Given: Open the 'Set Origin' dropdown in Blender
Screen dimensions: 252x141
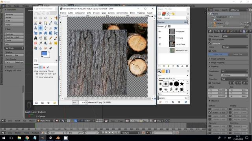Looking at the screenshot, I should 14,48.
